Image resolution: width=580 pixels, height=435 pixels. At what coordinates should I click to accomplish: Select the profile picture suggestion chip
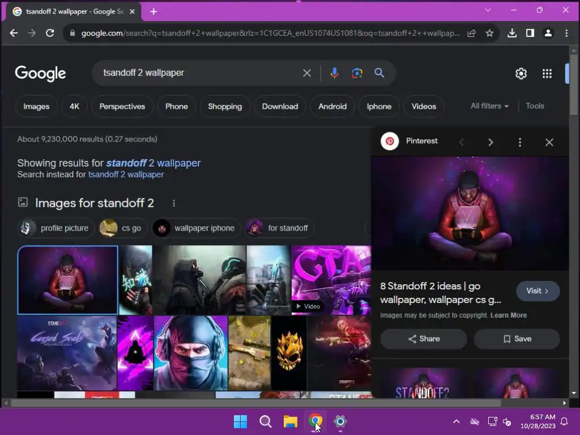[56, 228]
